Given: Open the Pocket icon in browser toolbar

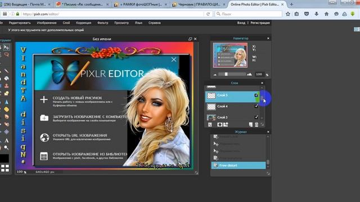Looking at the screenshot, I should pos(307,14).
